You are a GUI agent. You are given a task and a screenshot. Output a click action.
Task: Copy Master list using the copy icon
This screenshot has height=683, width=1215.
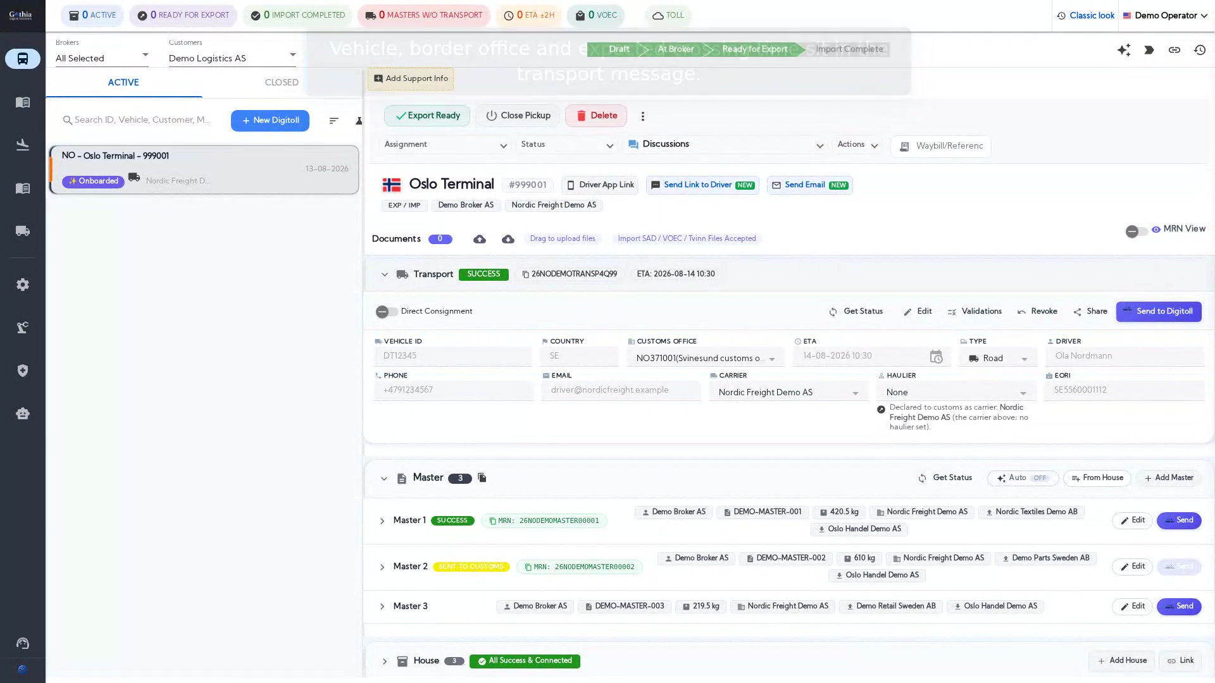click(482, 477)
